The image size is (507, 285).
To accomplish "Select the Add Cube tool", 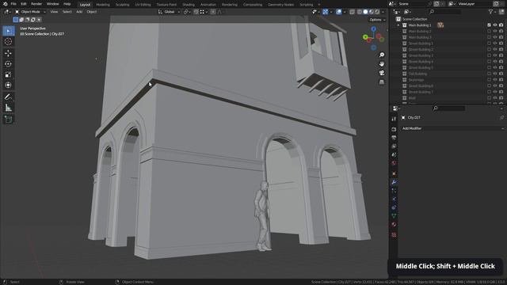I will 9,120.
